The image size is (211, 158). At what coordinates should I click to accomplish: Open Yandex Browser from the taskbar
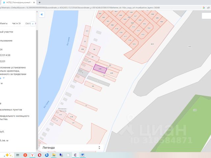pyautogui.click(x=32, y=155)
